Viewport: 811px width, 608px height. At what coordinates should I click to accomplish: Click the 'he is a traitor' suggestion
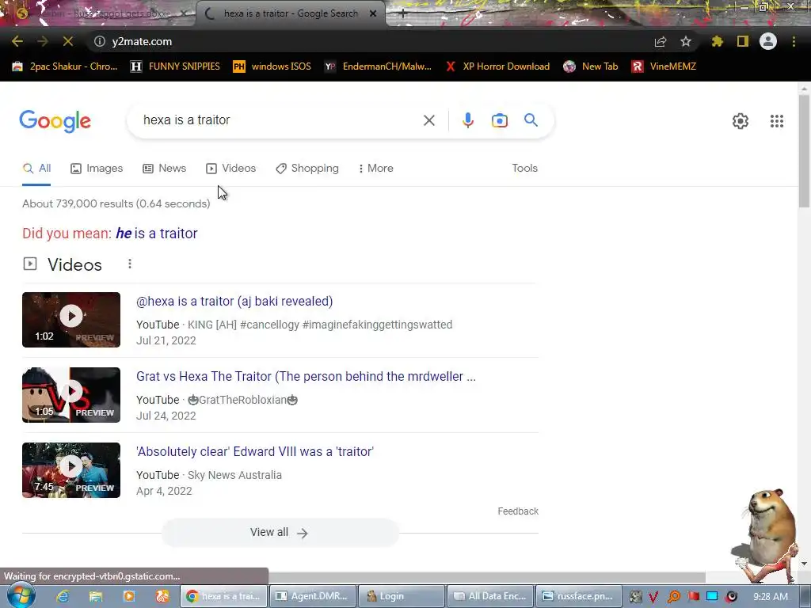click(x=157, y=234)
